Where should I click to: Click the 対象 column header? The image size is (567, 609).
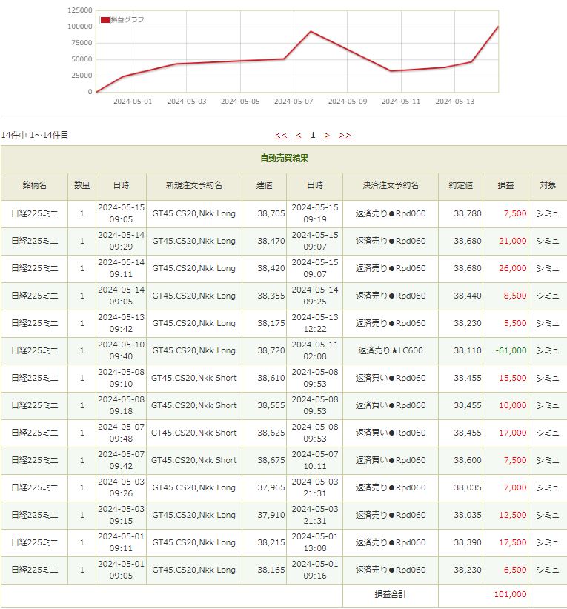click(548, 186)
